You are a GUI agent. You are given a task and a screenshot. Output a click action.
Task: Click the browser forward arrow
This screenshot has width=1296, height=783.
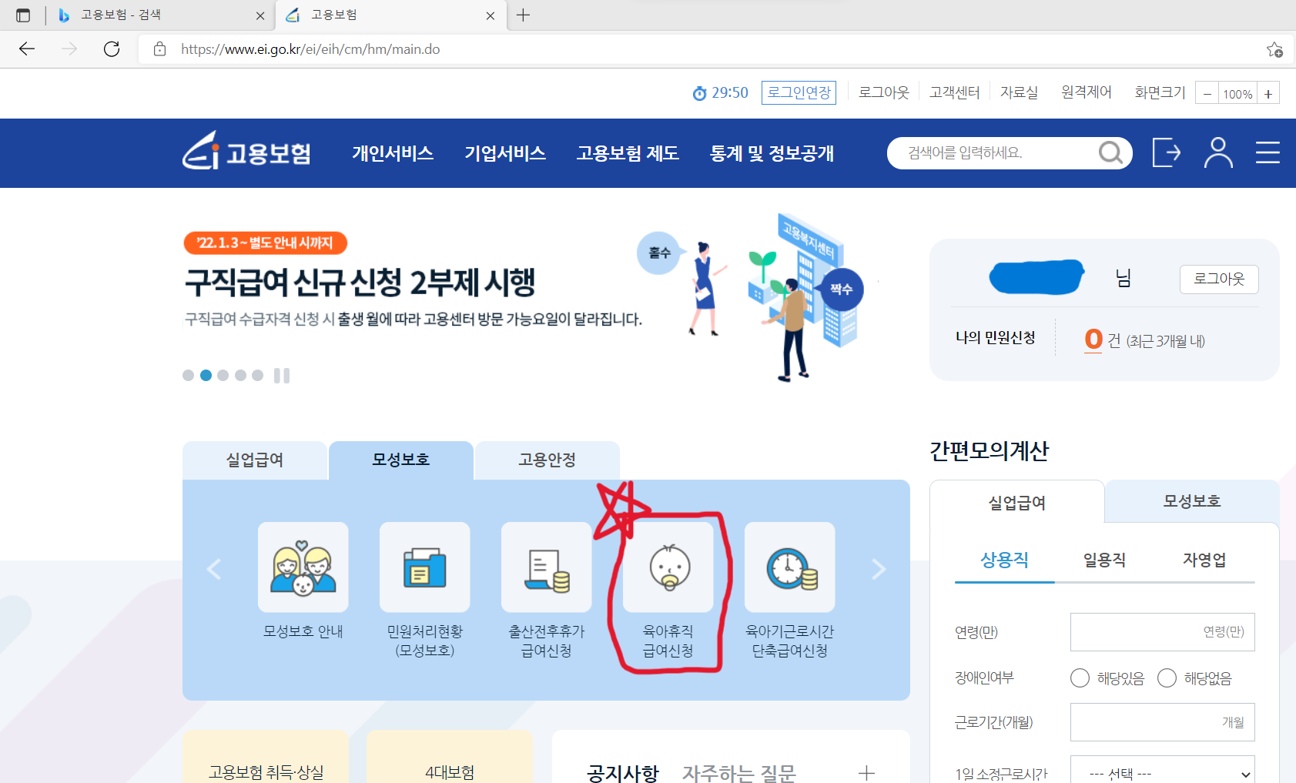coord(69,49)
